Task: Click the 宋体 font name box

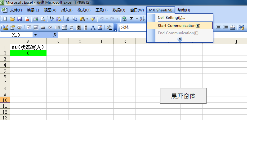Action: (x=133, y=27)
